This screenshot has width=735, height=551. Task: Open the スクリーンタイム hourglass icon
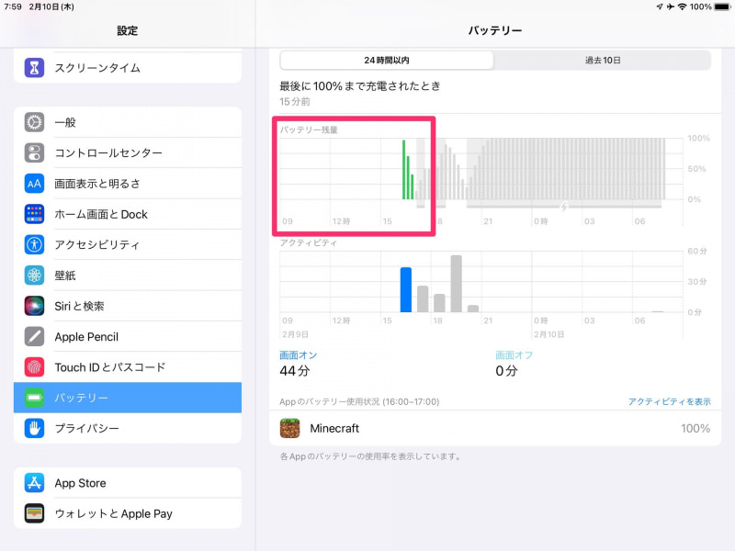(34, 68)
